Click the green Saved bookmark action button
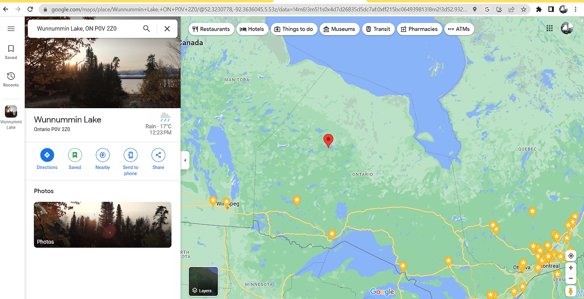Screen dimensions: 584x299 click(x=75, y=155)
